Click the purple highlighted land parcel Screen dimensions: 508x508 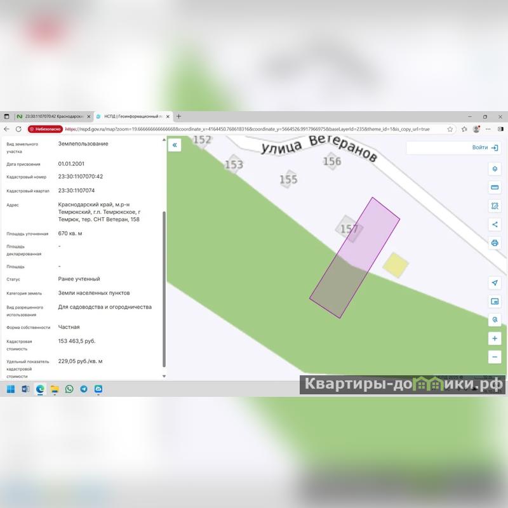[355, 257]
